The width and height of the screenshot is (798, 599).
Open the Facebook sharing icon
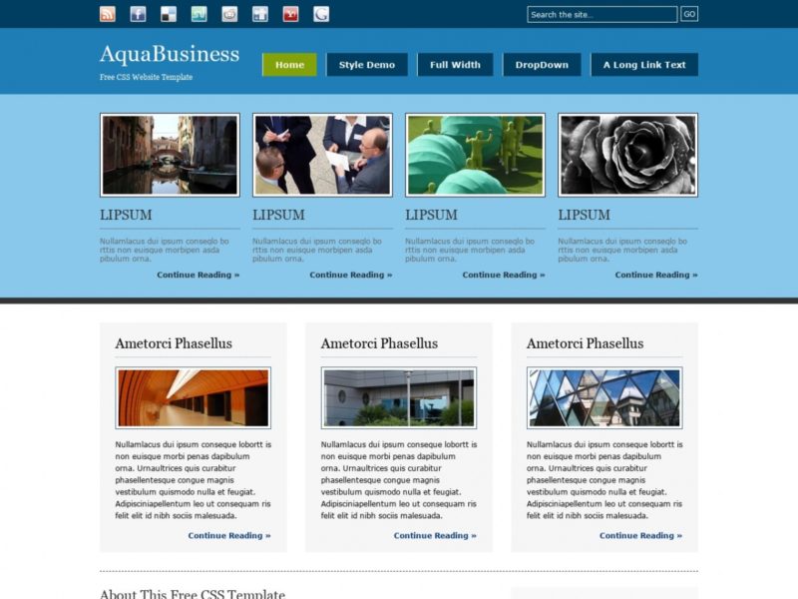137,14
